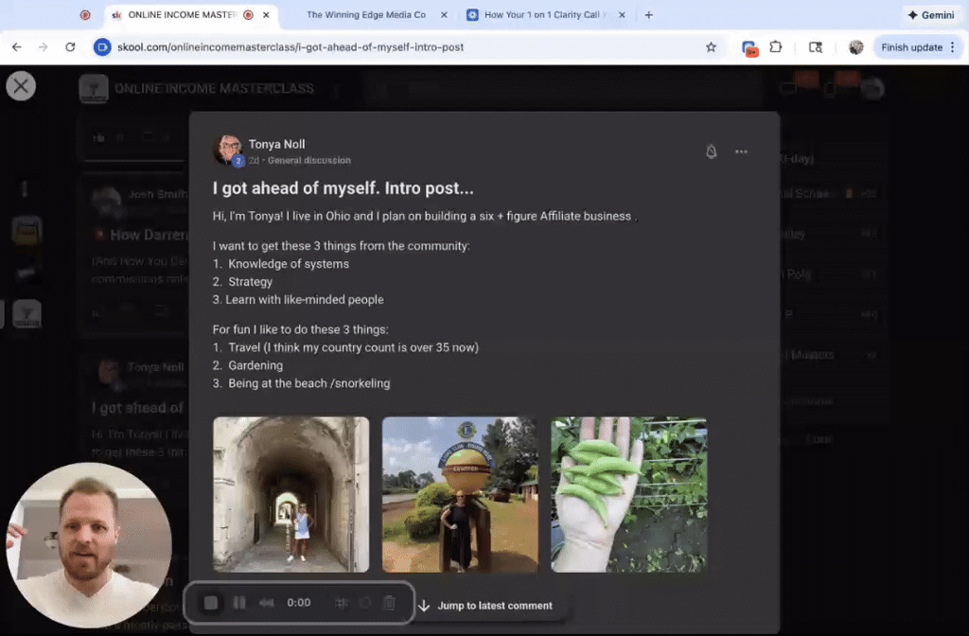
Task: Close the post popup with the X button
Action: click(x=21, y=86)
